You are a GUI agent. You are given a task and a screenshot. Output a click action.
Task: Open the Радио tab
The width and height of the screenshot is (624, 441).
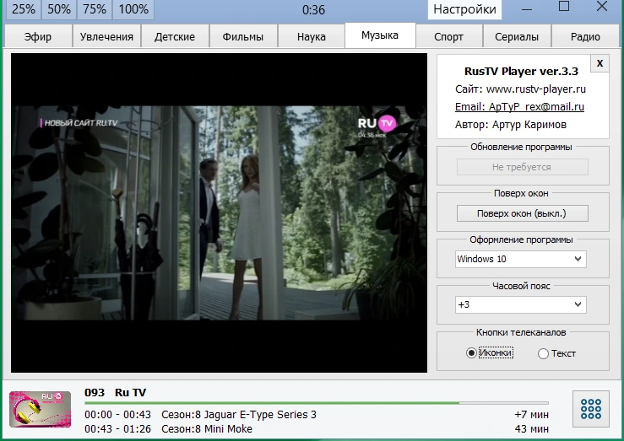(585, 36)
